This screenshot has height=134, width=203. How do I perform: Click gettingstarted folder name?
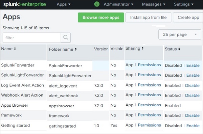(62, 126)
